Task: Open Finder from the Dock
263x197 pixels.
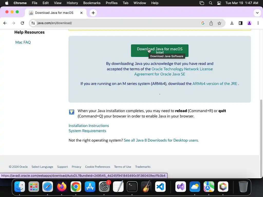Action: [20, 187]
